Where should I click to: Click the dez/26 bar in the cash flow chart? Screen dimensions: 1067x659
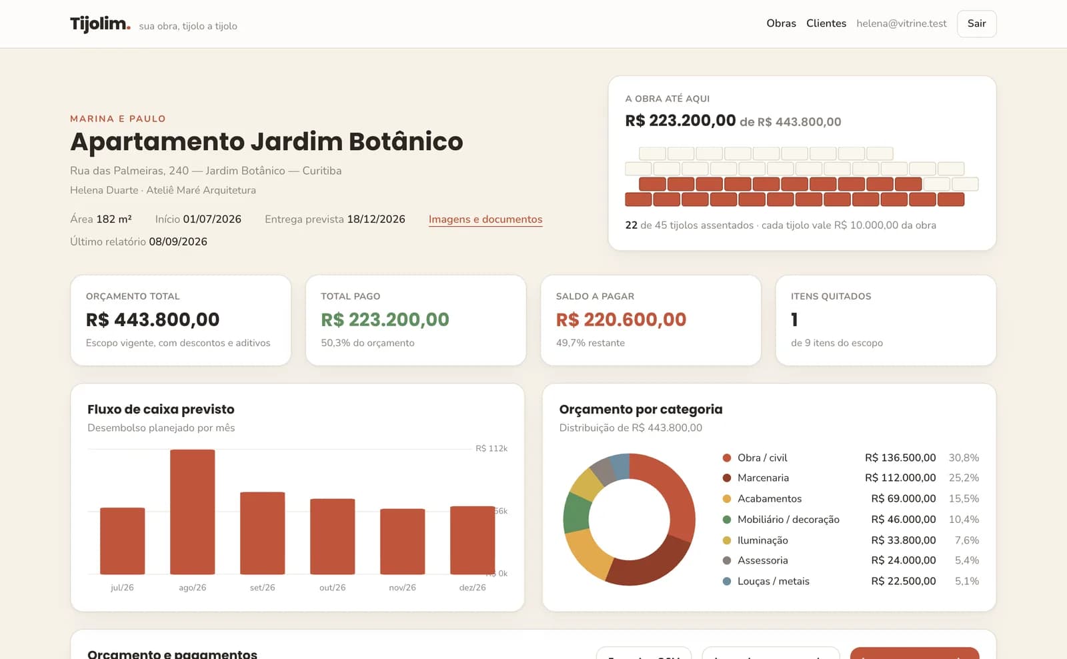(472, 540)
